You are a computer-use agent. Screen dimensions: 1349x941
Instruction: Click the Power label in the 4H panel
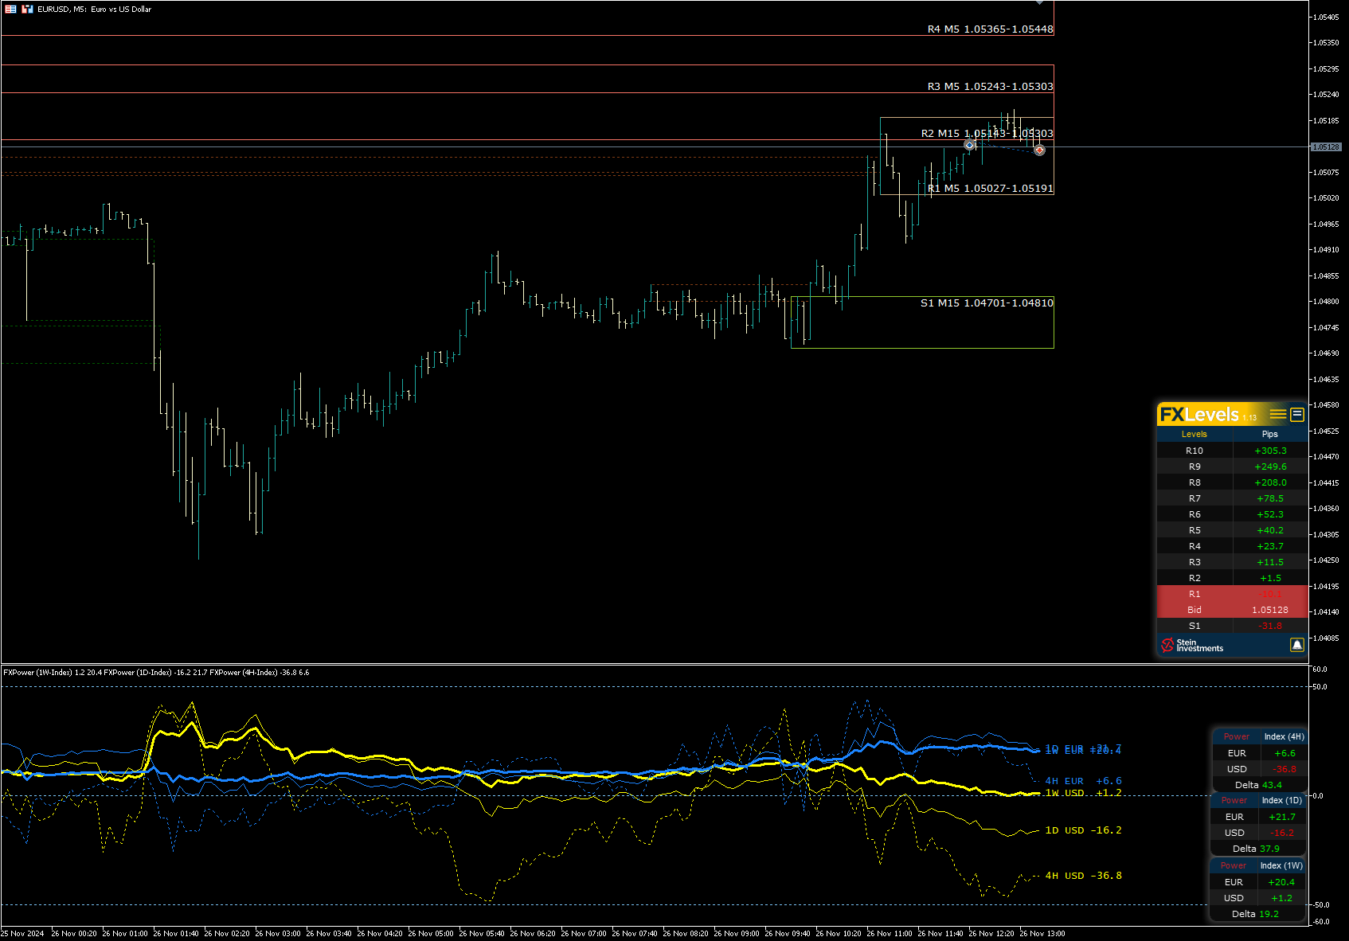(1237, 736)
